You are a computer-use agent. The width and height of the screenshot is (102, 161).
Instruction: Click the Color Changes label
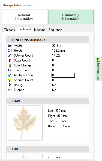pyautogui.click(x=23, y=65)
